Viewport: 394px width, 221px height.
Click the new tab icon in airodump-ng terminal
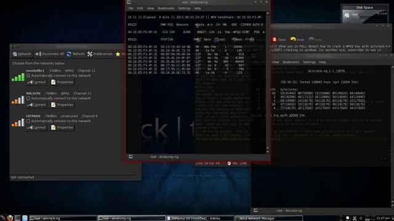pyautogui.click(x=131, y=157)
